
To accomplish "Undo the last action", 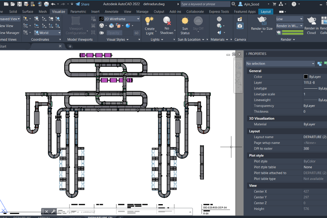I will point(53,4).
